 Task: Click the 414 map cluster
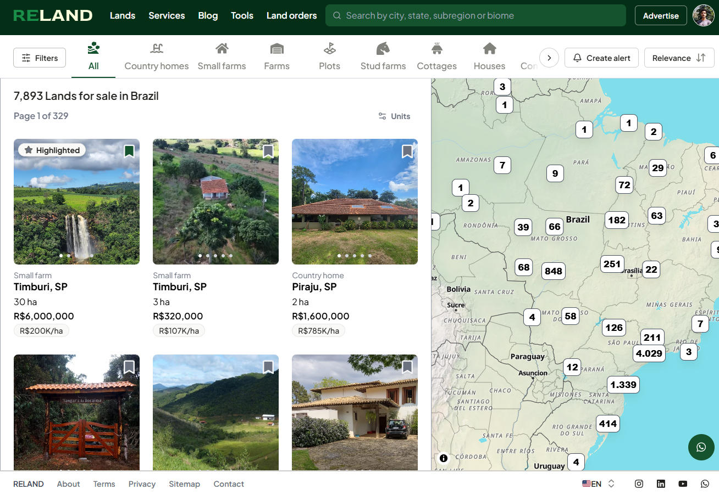(x=608, y=423)
